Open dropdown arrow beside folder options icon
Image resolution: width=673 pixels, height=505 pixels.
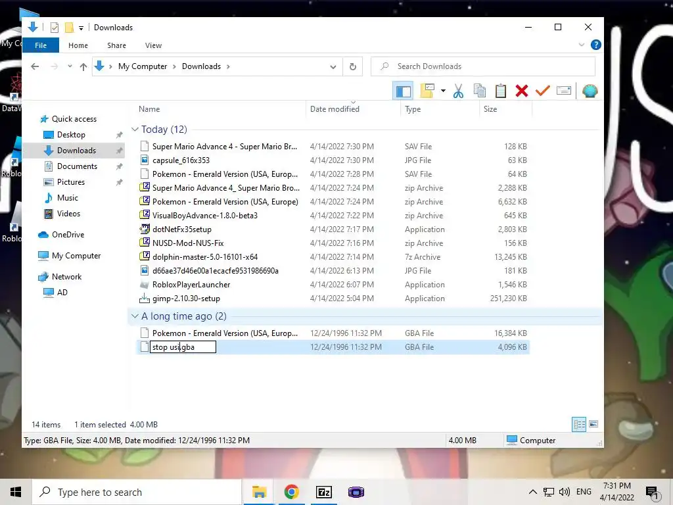point(443,91)
